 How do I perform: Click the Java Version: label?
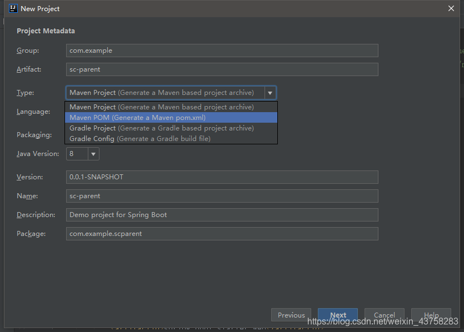point(38,154)
